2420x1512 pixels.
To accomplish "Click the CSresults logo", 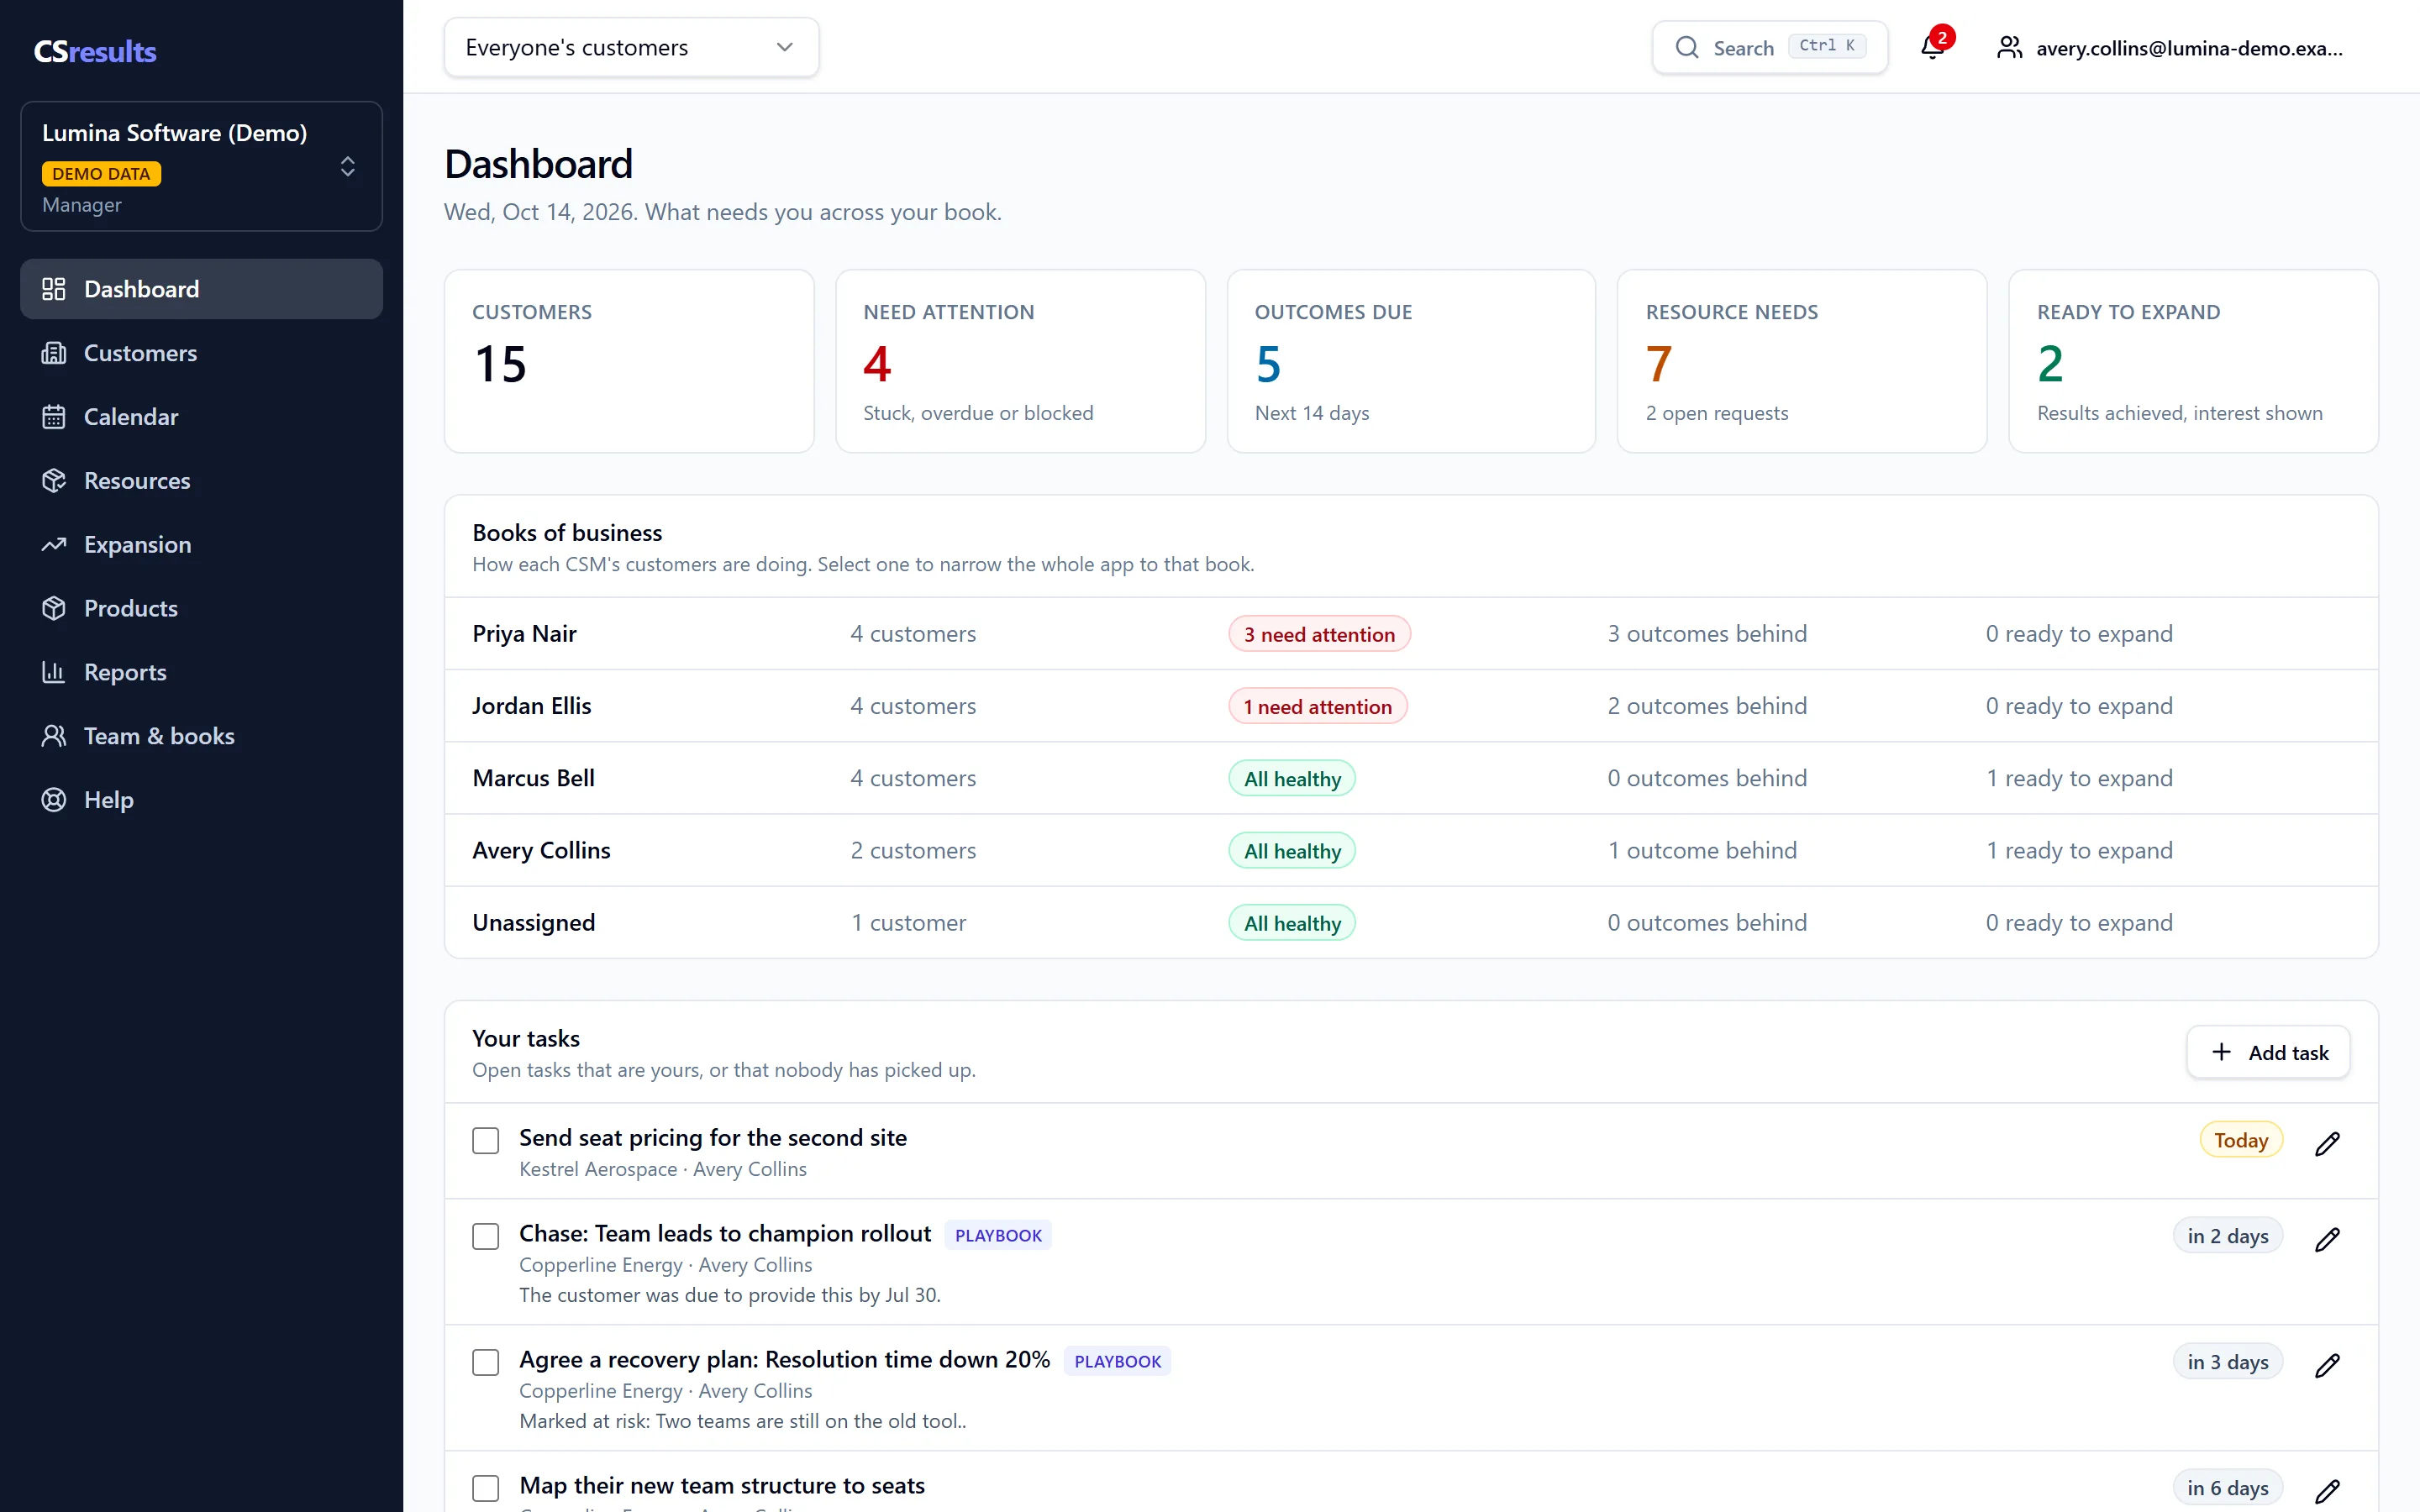I will click(x=95, y=51).
